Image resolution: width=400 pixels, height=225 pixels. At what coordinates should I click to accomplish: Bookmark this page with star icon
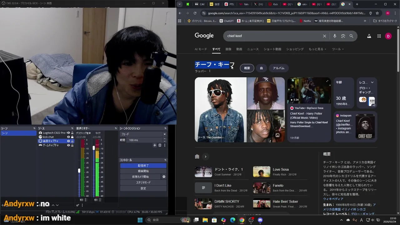pyautogui.click(x=377, y=13)
